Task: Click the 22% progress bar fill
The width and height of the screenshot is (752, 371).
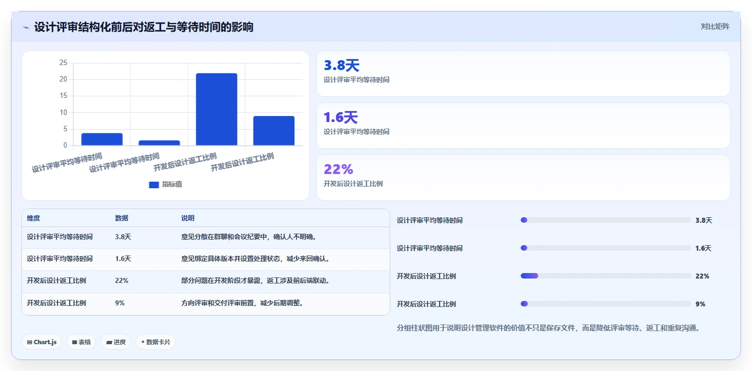Action: [529, 276]
